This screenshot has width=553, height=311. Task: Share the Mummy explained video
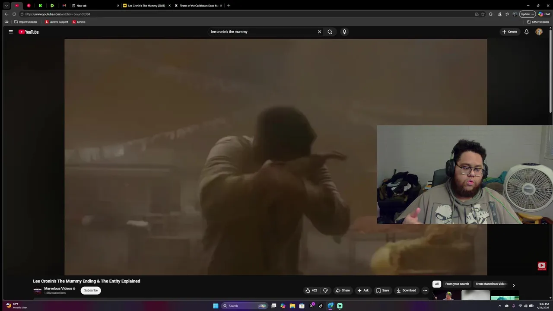coord(343,290)
